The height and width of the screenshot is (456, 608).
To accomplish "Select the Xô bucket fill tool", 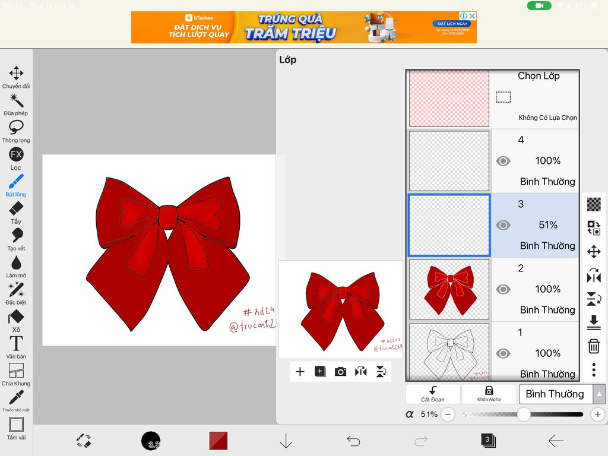I will 16,321.
